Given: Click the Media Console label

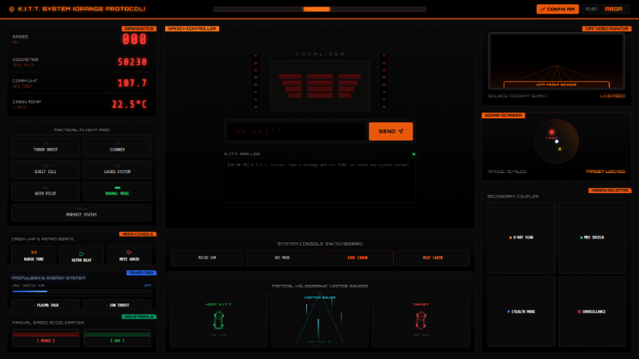Looking at the screenshot, I should coord(138,234).
